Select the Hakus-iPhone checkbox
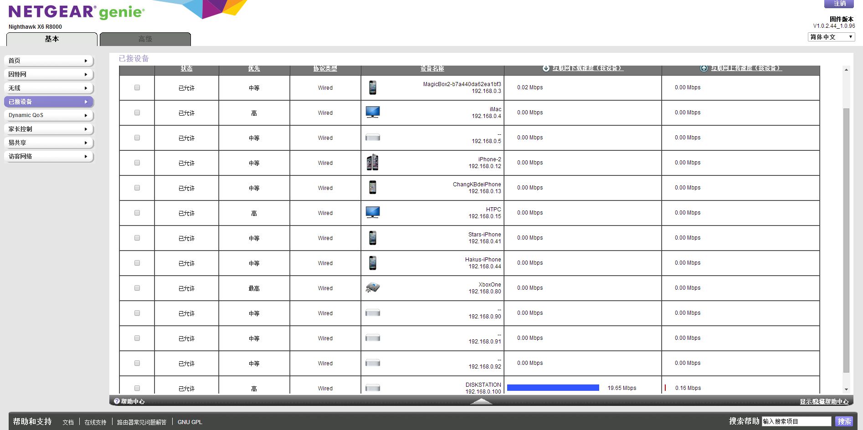The height and width of the screenshot is (430, 863). tap(137, 263)
